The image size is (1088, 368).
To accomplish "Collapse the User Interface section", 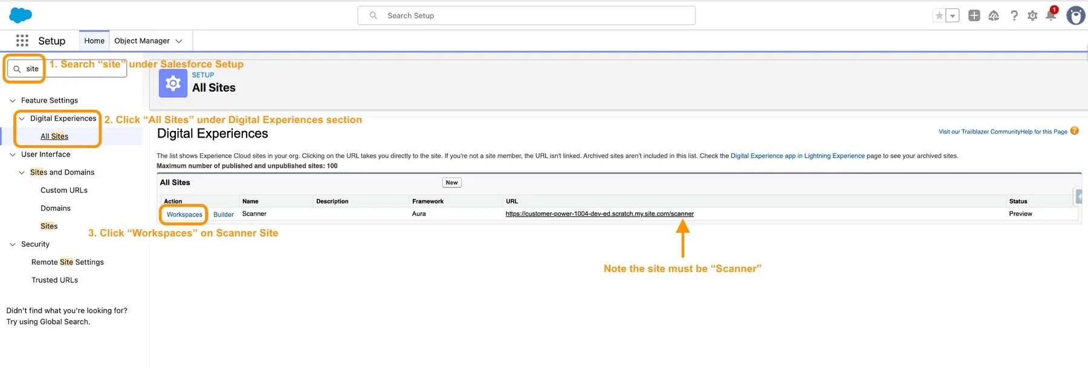I will point(13,154).
